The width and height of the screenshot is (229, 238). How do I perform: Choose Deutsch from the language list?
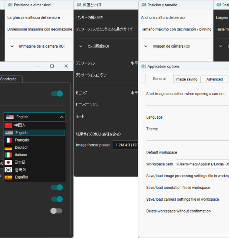click(x=34, y=148)
